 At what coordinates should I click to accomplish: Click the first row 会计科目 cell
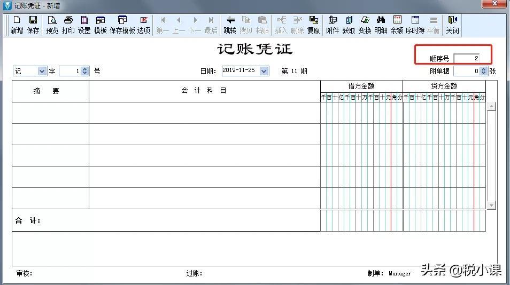pyautogui.click(x=205, y=113)
